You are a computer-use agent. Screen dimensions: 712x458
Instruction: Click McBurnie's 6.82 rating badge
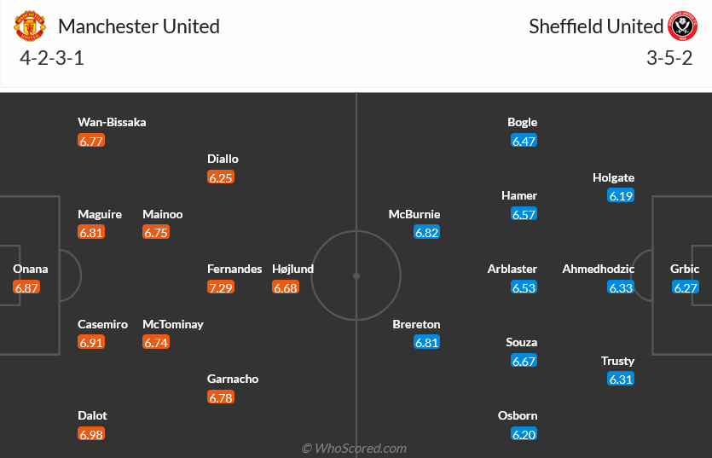tap(427, 232)
